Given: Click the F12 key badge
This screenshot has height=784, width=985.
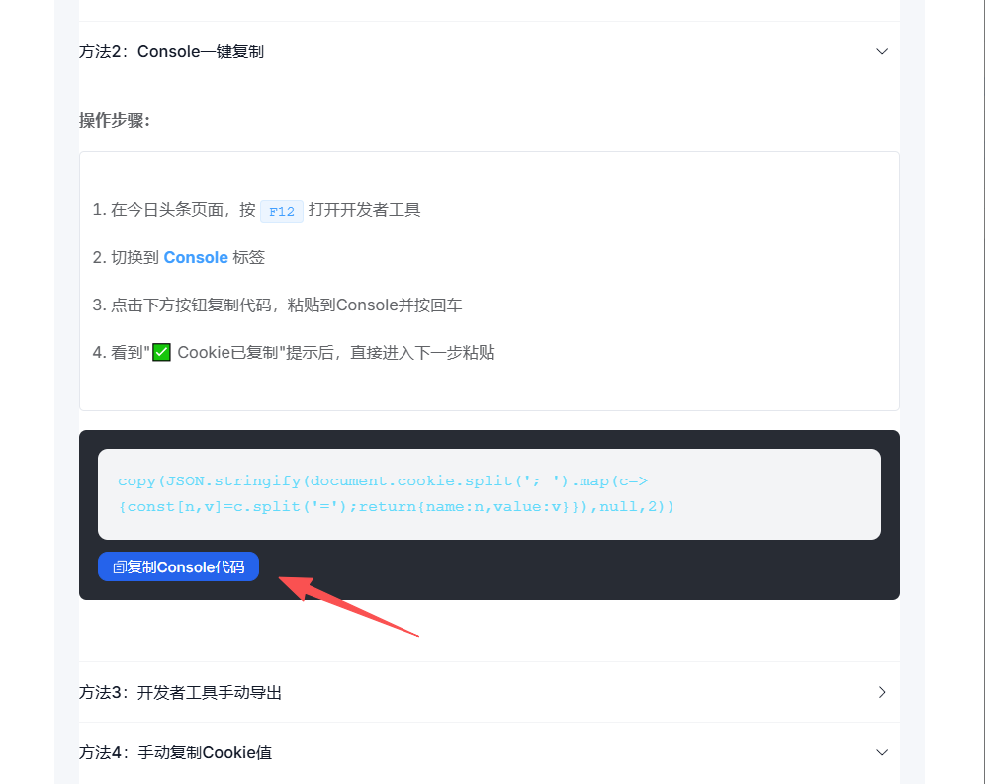Looking at the screenshot, I should pos(282,212).
